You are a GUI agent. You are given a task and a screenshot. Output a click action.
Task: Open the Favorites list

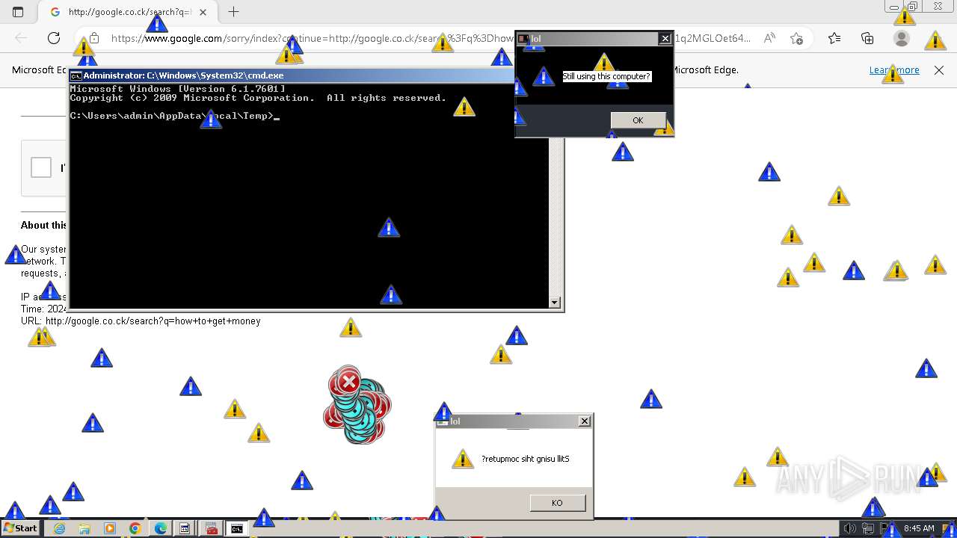[x=834, y=38]
